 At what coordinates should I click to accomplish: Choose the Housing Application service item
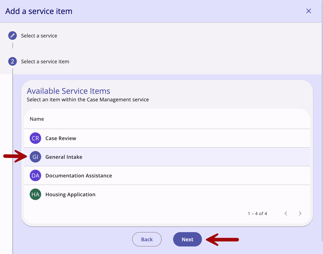[x=167, y=194]
